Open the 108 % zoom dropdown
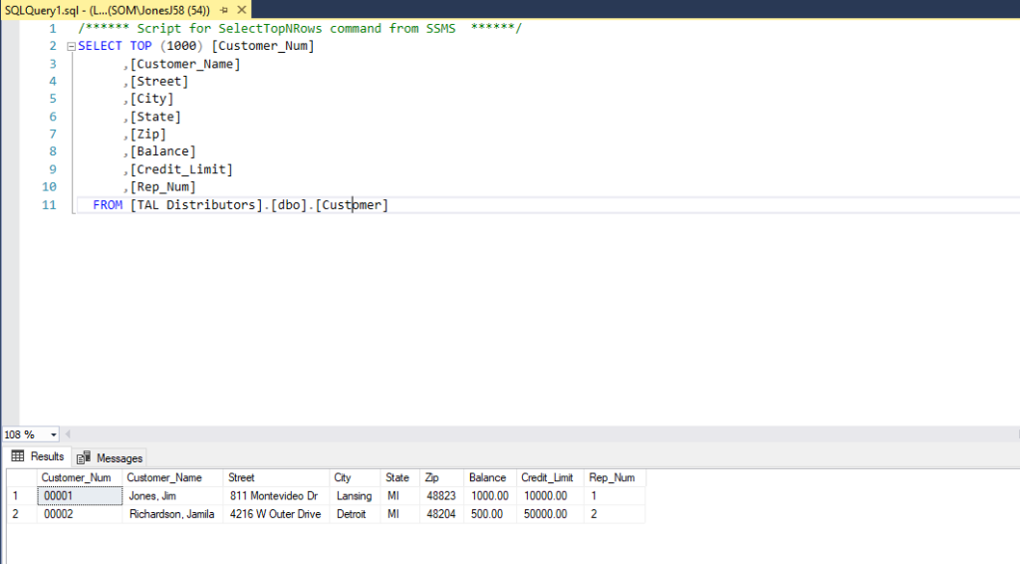This screenshot has width=1020, height=564. [54, 434]
